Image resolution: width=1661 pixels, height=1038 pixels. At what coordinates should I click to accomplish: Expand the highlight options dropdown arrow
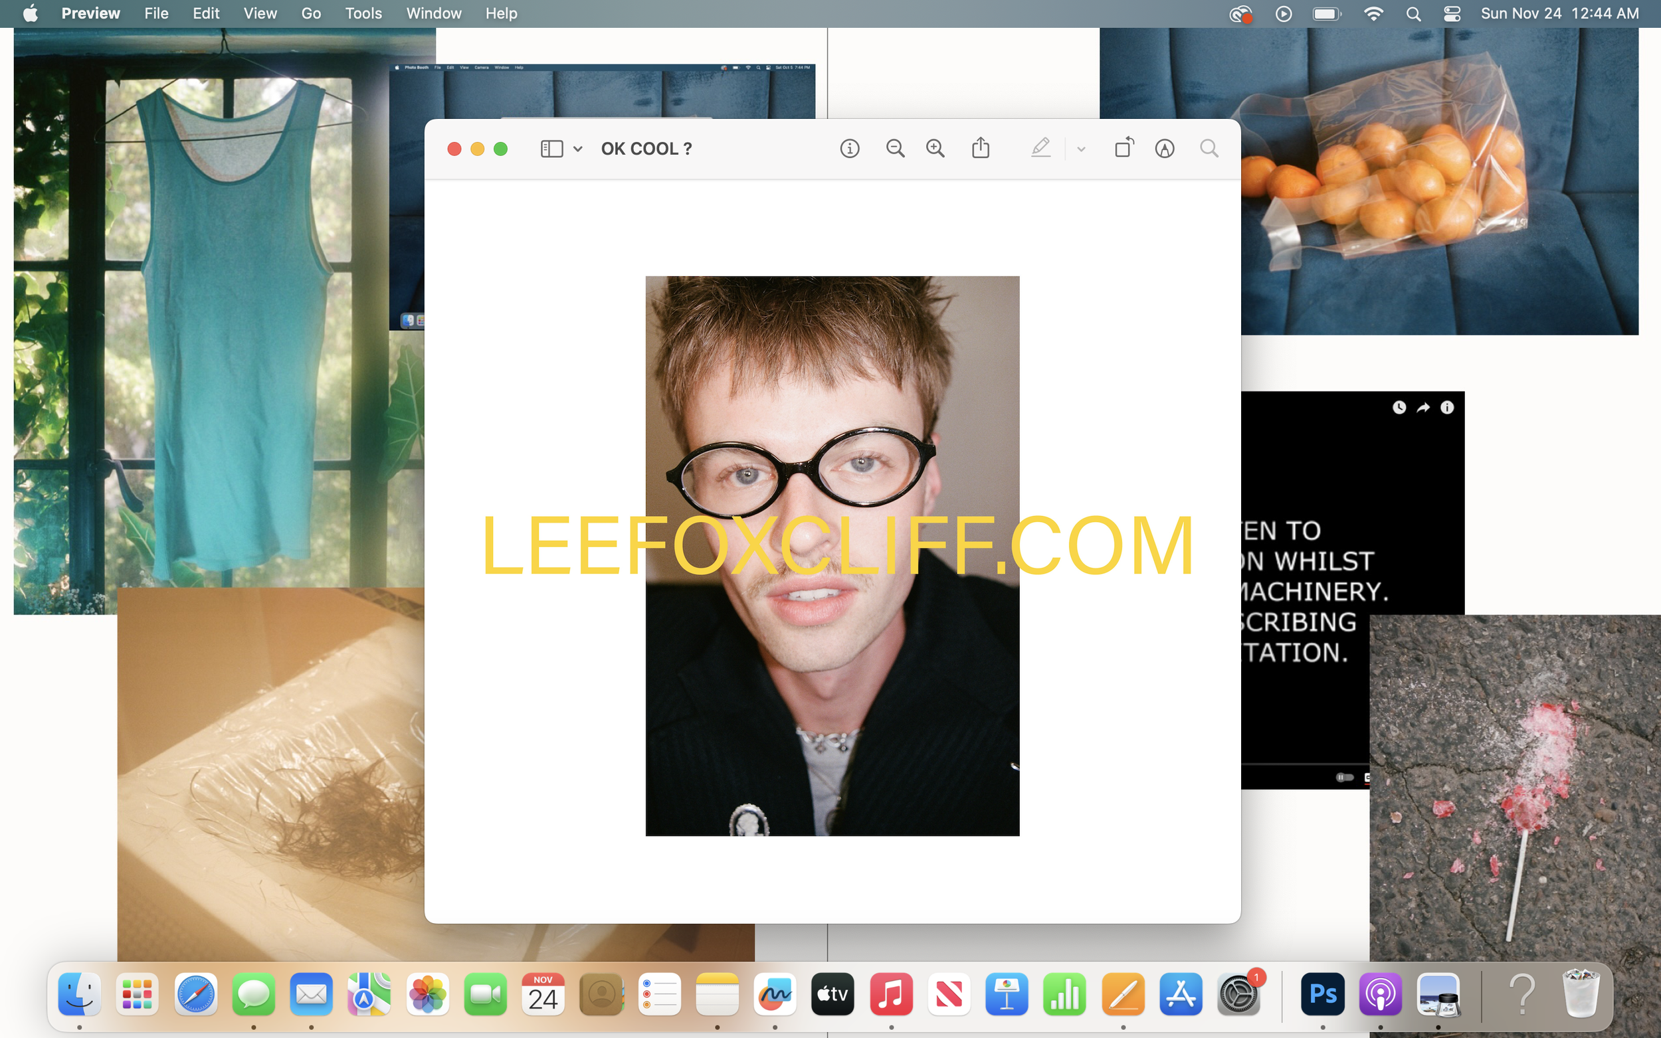coord(1081,149)
